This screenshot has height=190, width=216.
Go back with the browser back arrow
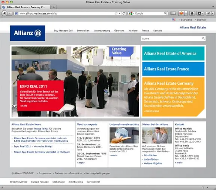4,13
